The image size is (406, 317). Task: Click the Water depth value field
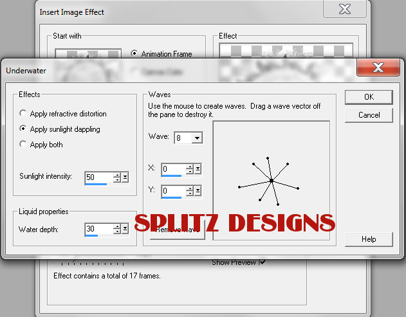[100, 229]
